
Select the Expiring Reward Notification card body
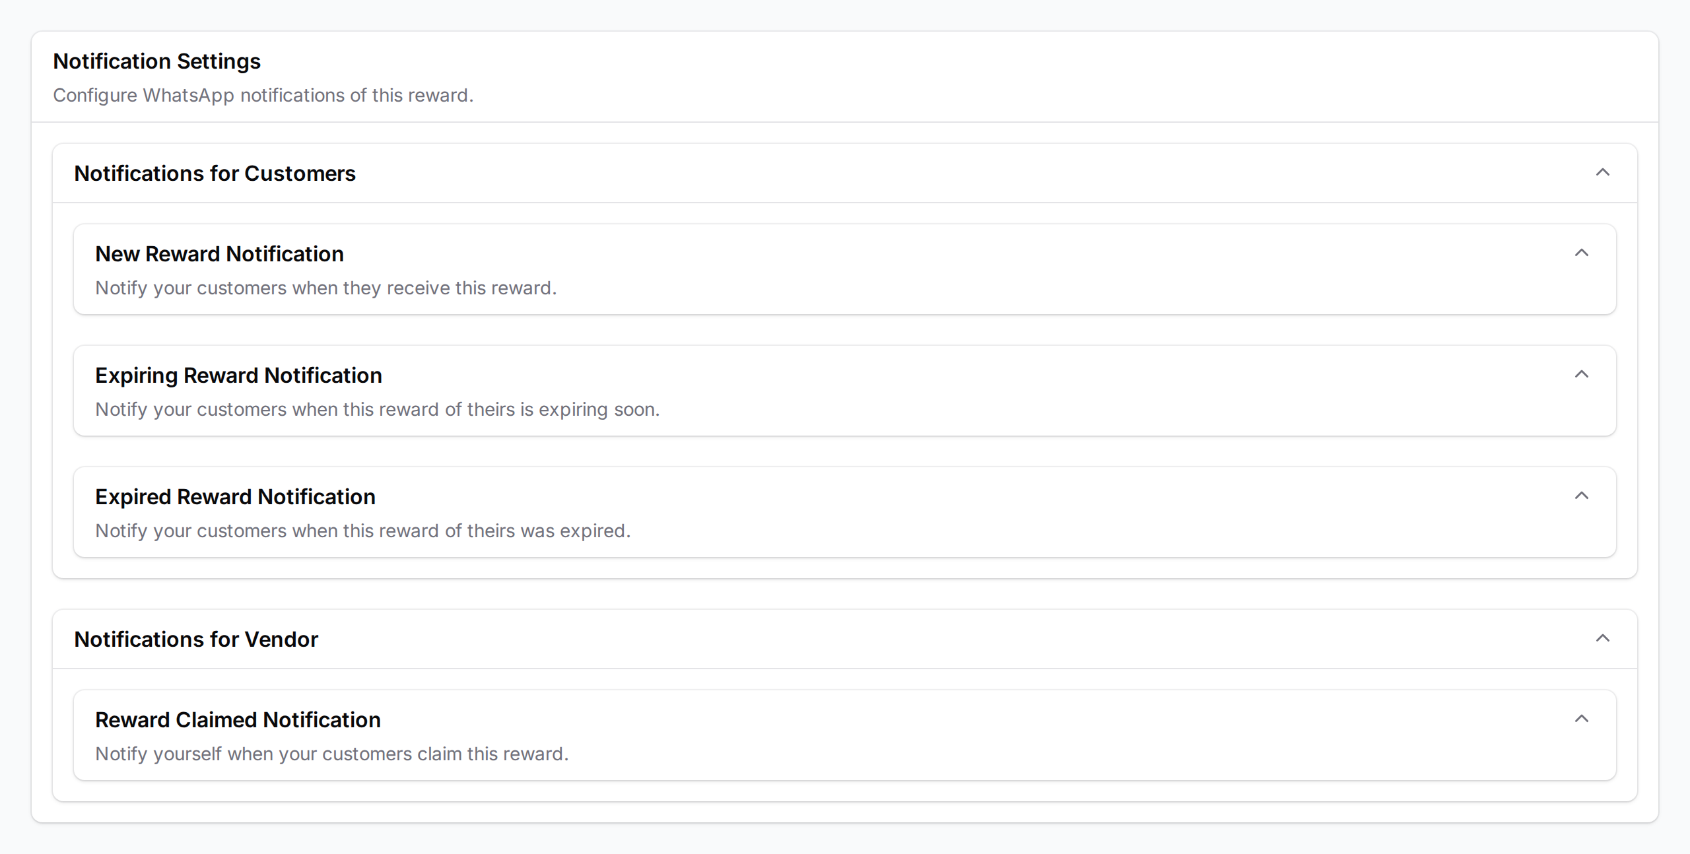coord(845,391)
